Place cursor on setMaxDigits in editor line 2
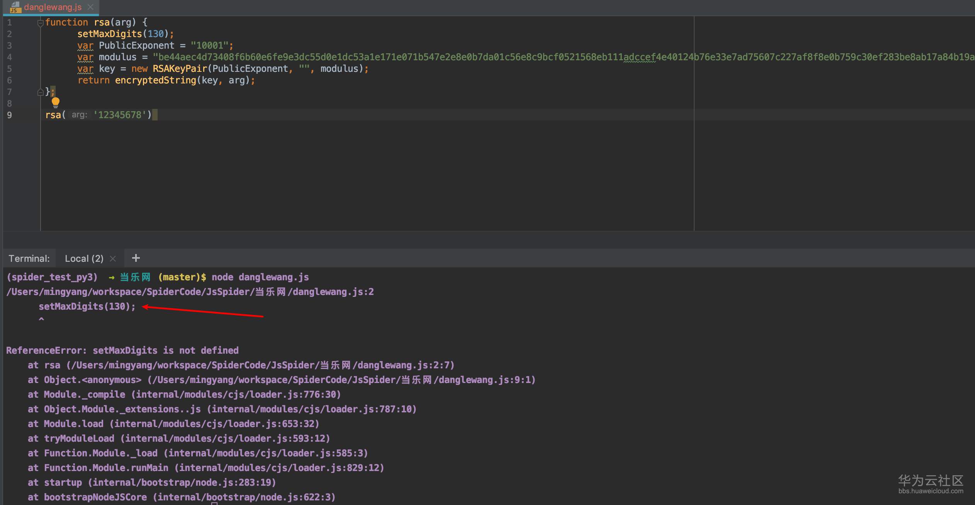Image resolution: width=975 pixels, height=505 pixels. click(x=110, y=34)
